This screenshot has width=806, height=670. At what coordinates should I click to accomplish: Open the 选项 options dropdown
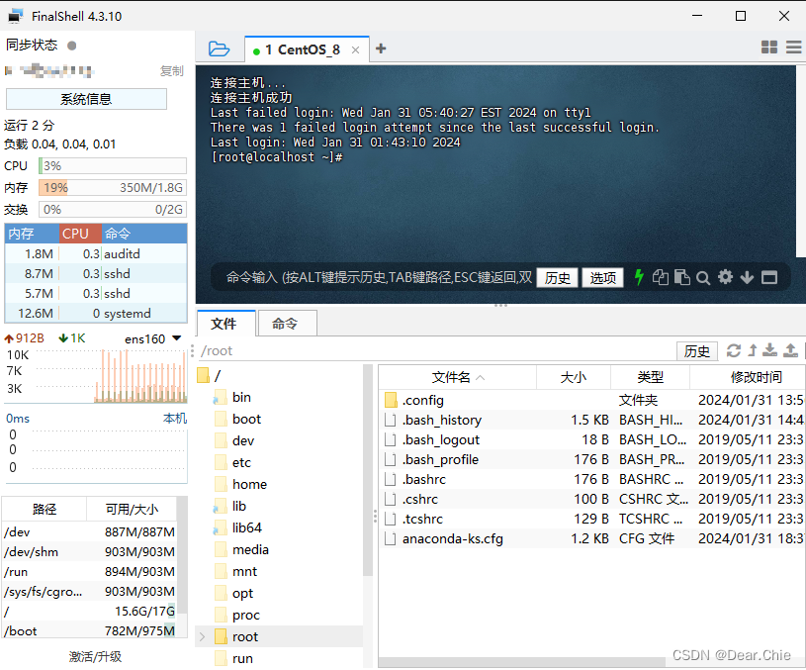click(603, 278)
